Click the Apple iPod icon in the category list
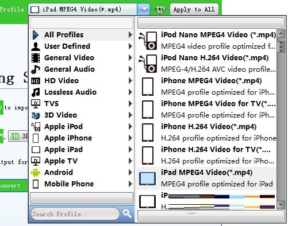Image resolution: width=288 pixels, height=226 pixels. (x=36, y=127)
